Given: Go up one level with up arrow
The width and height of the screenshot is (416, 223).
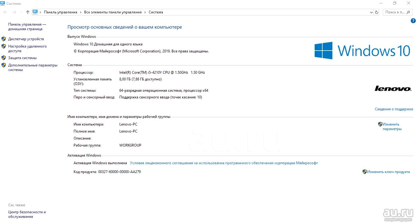Looking at the screenshot, I should coord(28,12).
